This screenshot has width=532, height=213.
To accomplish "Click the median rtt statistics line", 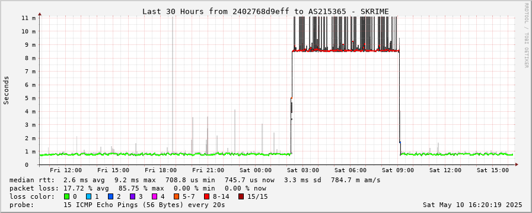I will click(x=195, y=180).
